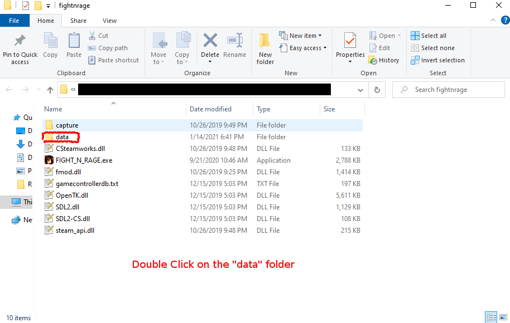Viewport: 510px width, 323px height.
Task: Create a New folder
Action: point(265,48)
